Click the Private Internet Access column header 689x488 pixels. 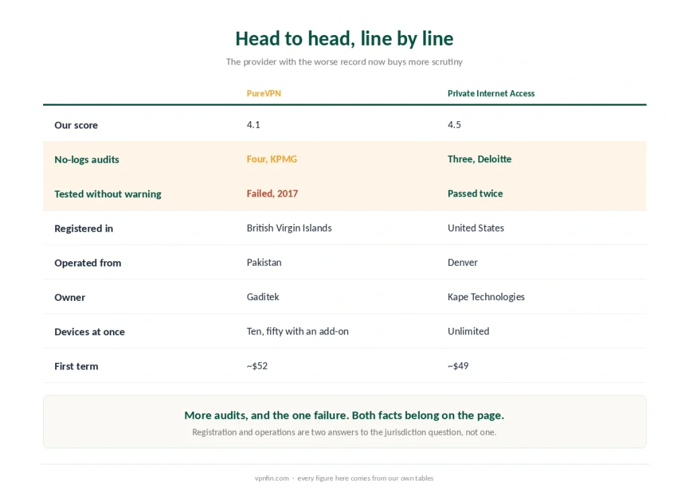[491, 93]
